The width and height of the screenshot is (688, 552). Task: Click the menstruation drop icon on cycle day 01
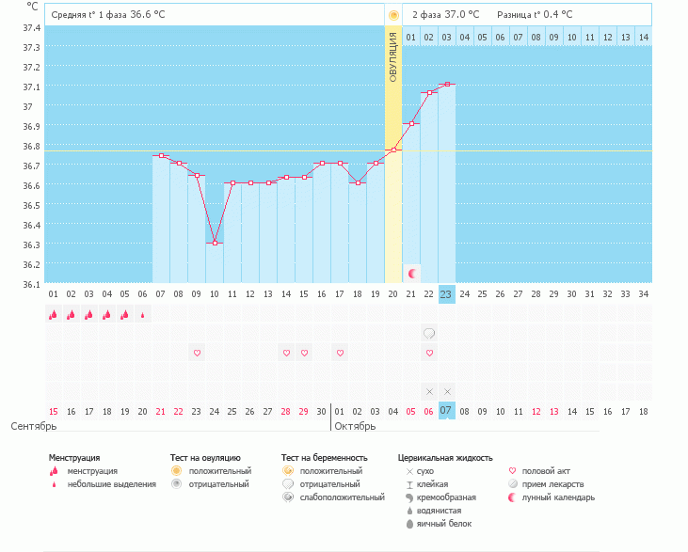[x=53, y=316]
